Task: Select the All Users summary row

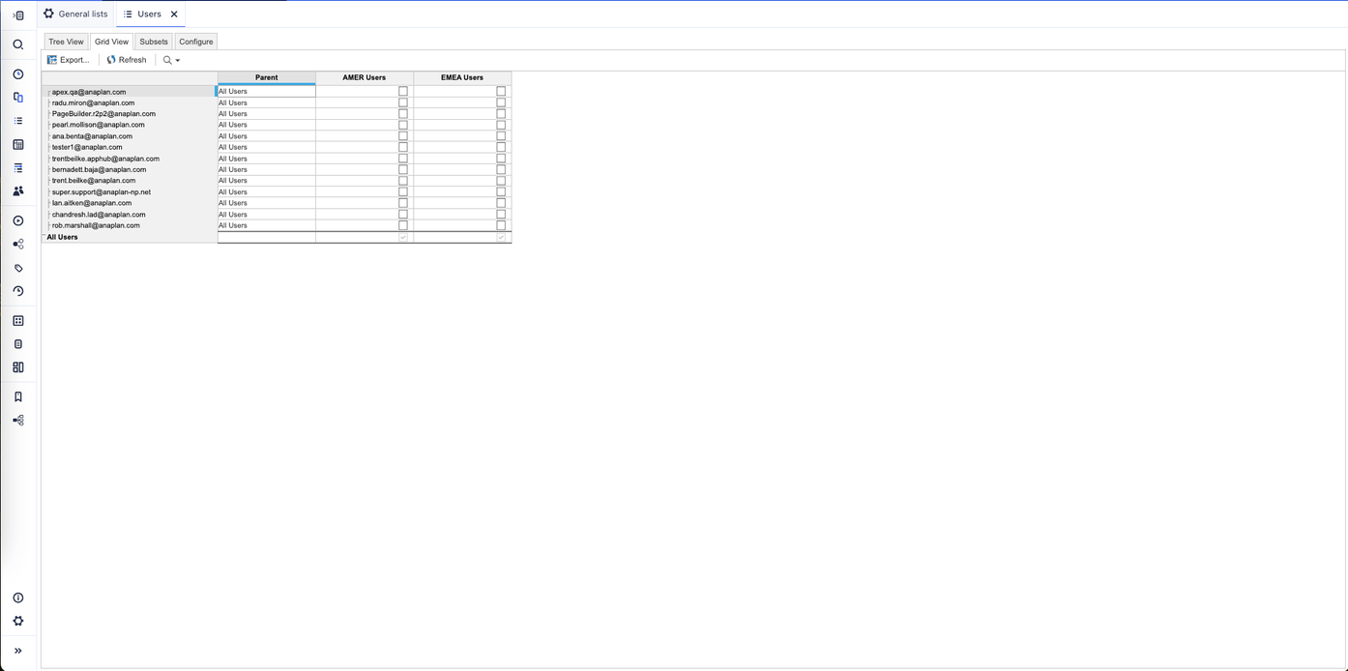Action: point(130,237)
